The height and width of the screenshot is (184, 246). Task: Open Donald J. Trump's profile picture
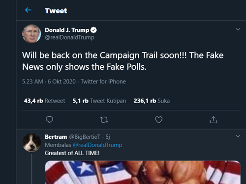31,34
